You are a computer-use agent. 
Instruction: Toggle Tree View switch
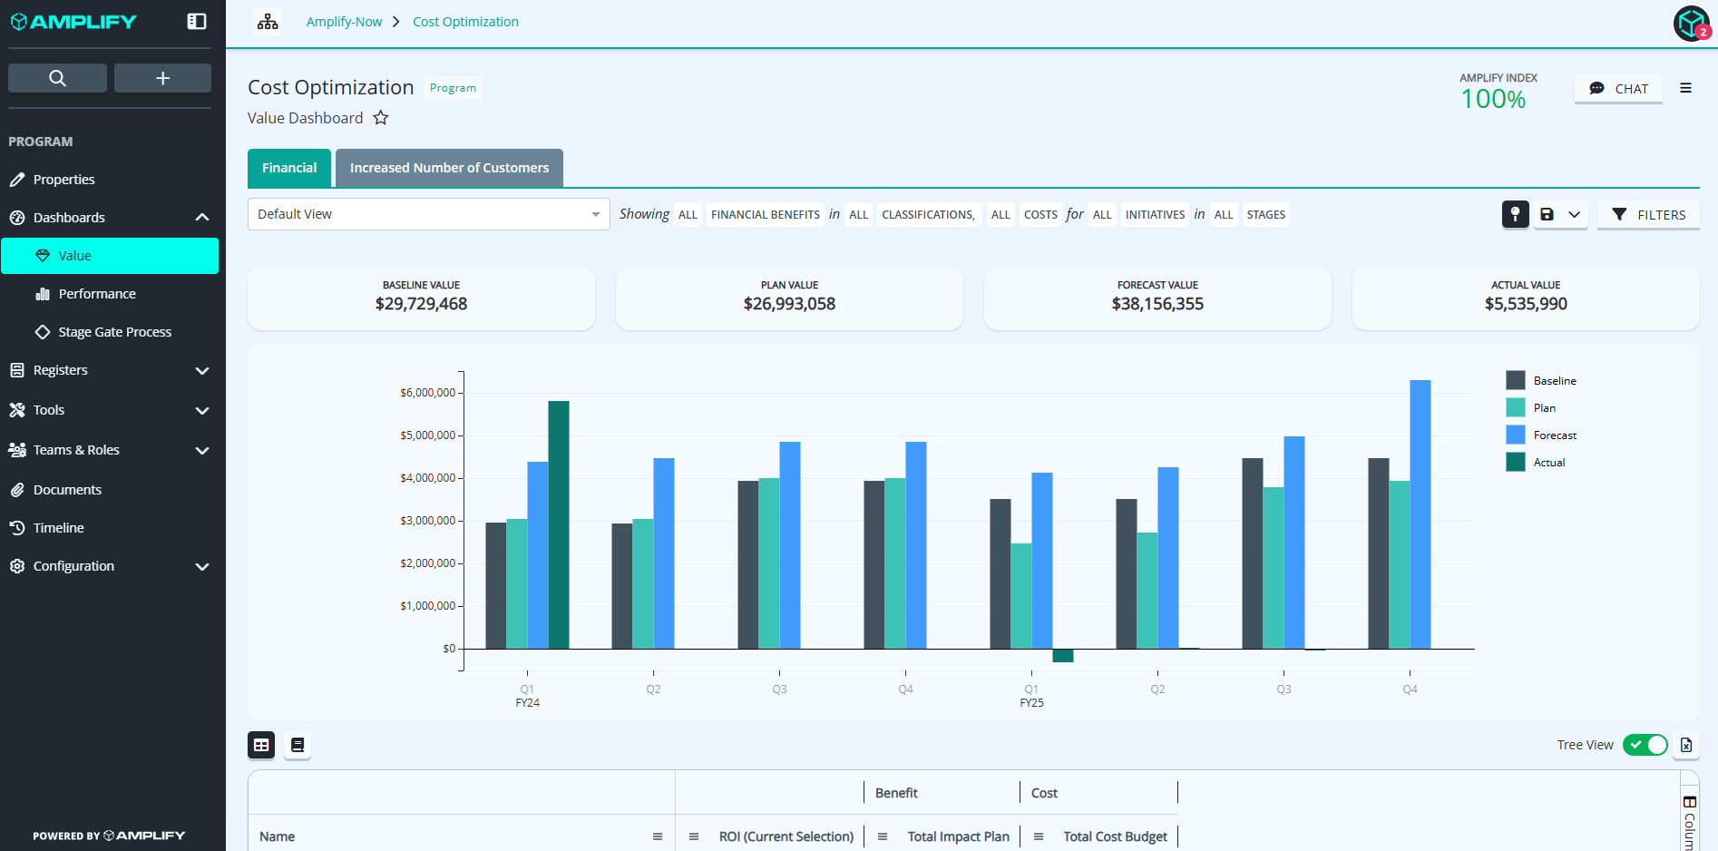coord(1645,745)
